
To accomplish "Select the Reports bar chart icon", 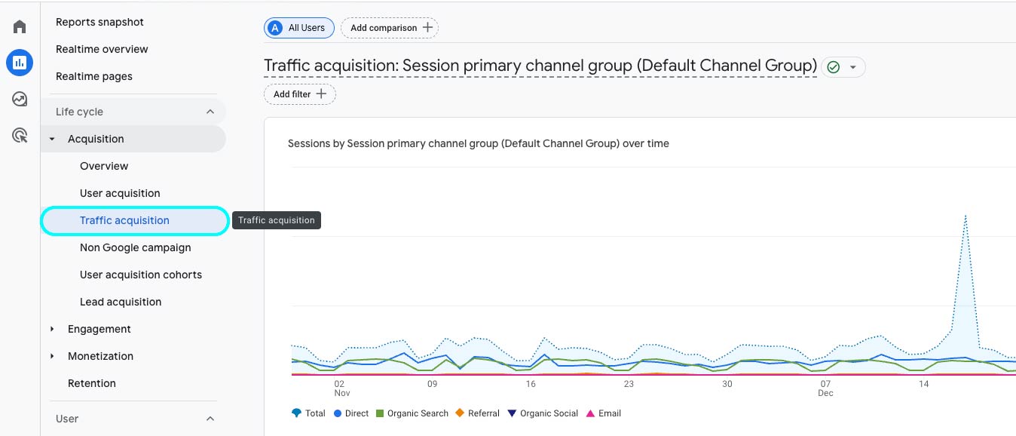I will (x=20, y=63).
